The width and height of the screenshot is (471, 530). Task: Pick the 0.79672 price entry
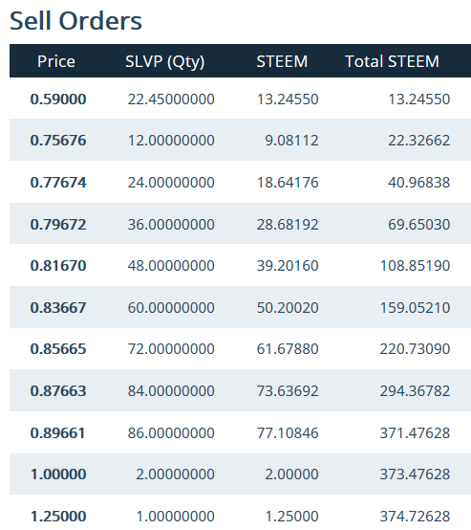pos(58,225)
